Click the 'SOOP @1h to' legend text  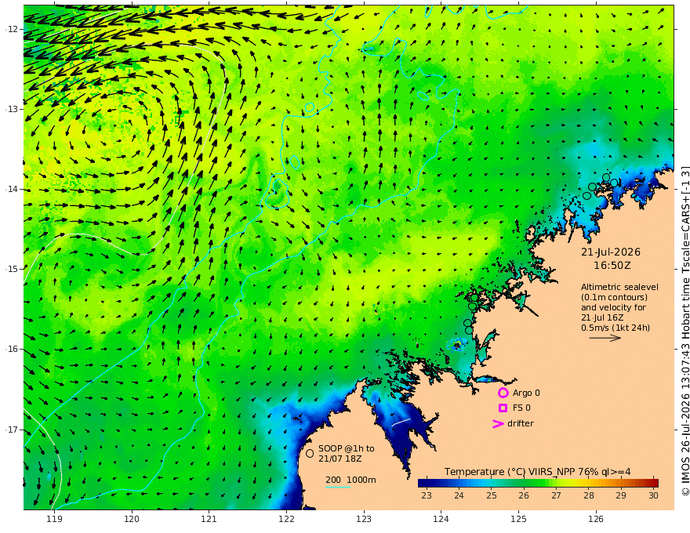tap(347, 448)
